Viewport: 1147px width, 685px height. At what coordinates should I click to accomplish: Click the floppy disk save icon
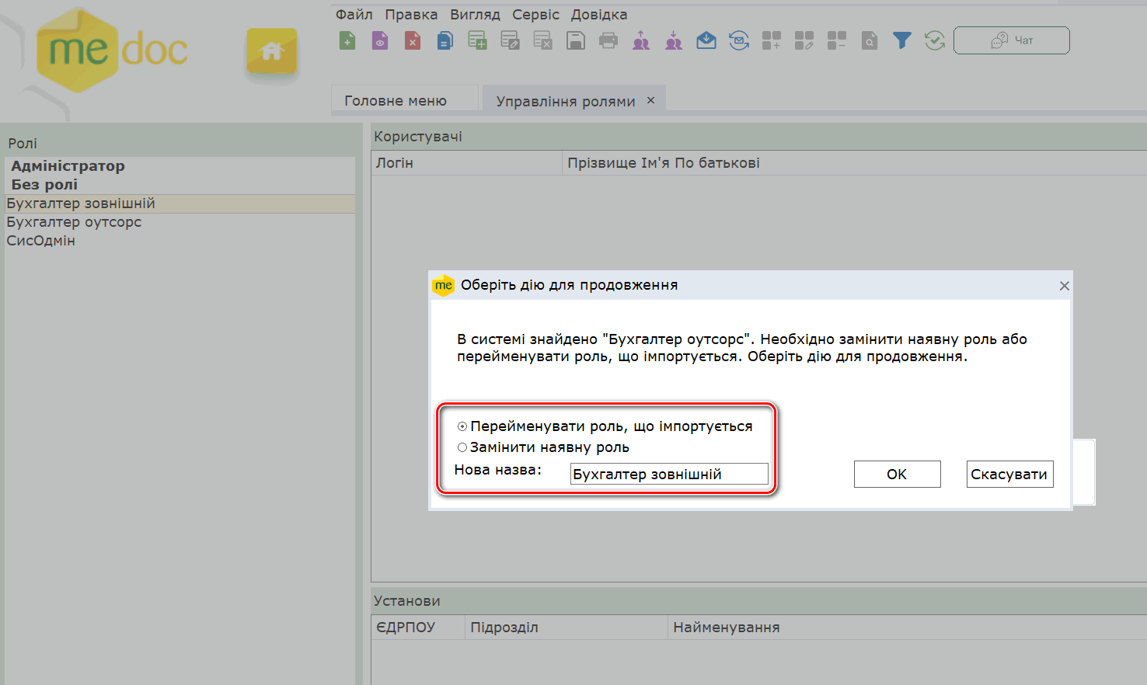tap(576, 40)
